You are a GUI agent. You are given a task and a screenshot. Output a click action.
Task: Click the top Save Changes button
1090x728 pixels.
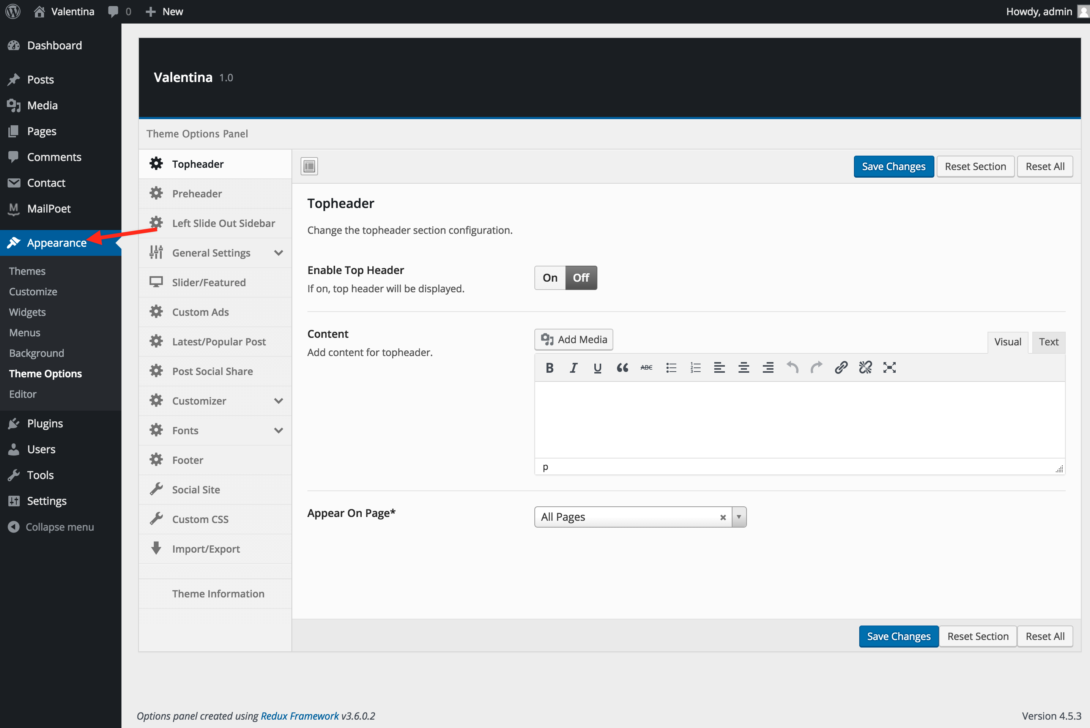(x=894, y=166)
